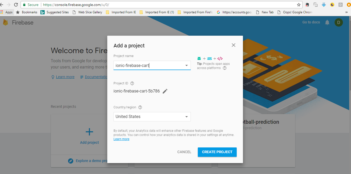Open the football-prediction project card
This screenshot has height=174, width=351.
pyautogui.click(x=257, y=141)
